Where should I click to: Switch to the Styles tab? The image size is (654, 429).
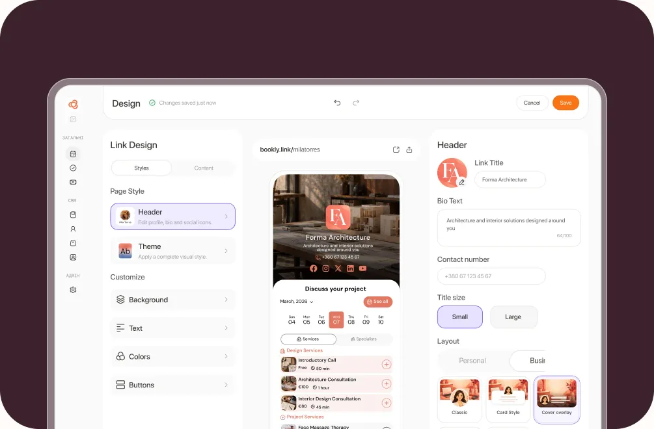click(x=141, y=168)
